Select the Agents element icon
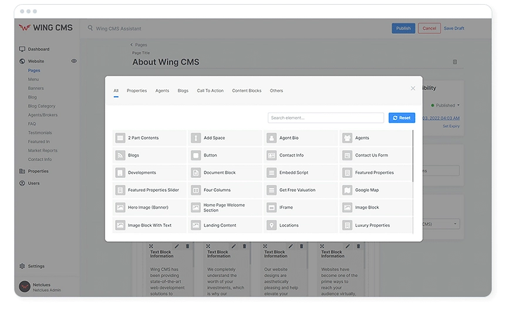 coord(348,138)
